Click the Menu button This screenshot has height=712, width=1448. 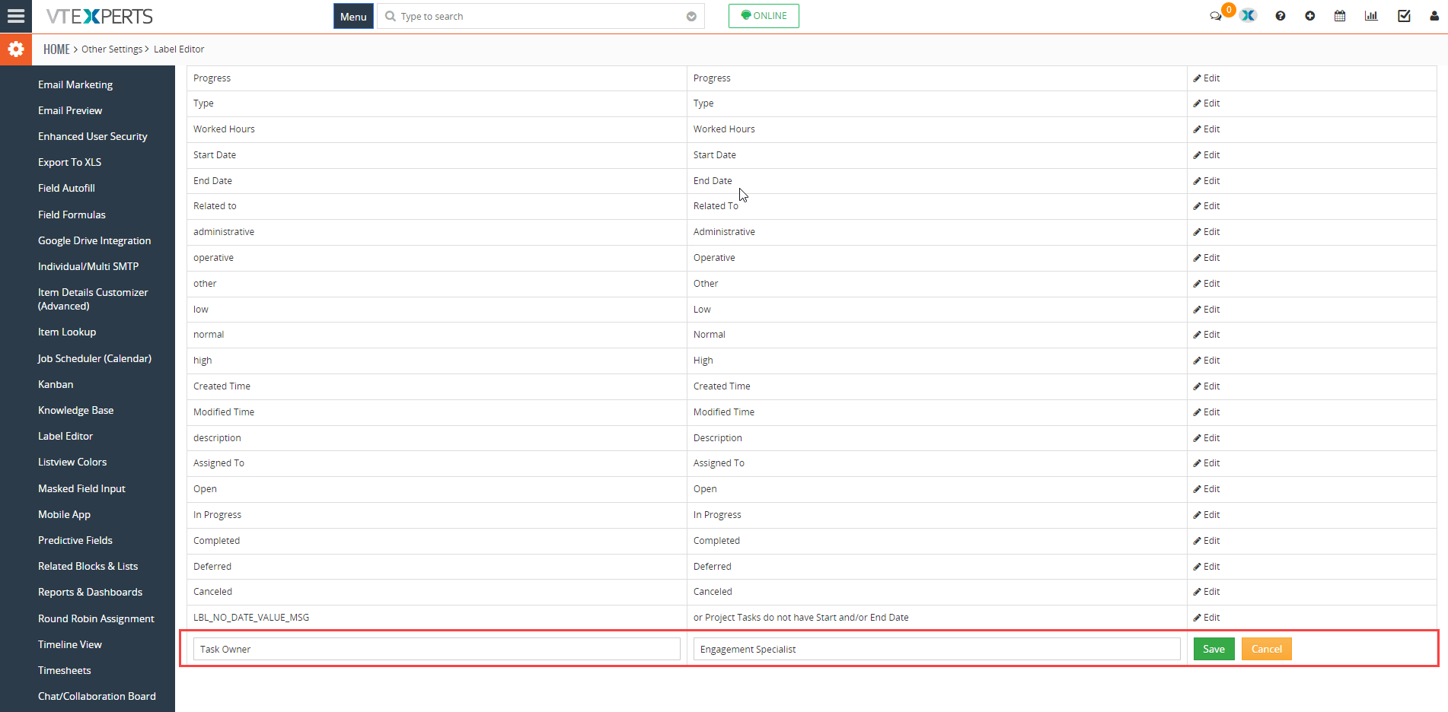pyautogui.click(x=353, y=16)
